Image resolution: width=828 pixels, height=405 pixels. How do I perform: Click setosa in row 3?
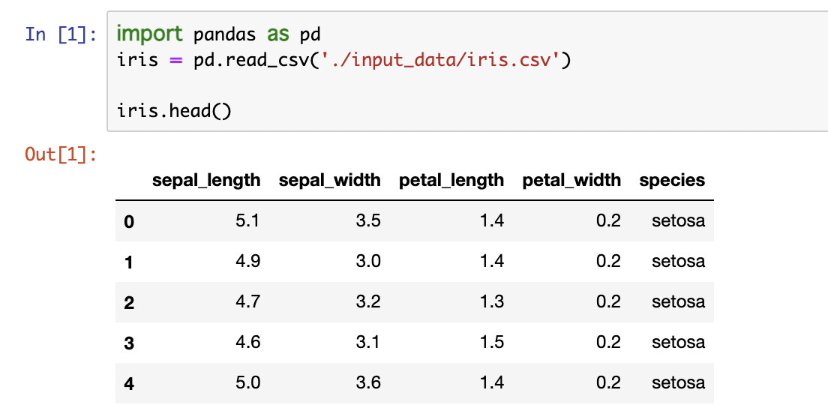[678, 343]
